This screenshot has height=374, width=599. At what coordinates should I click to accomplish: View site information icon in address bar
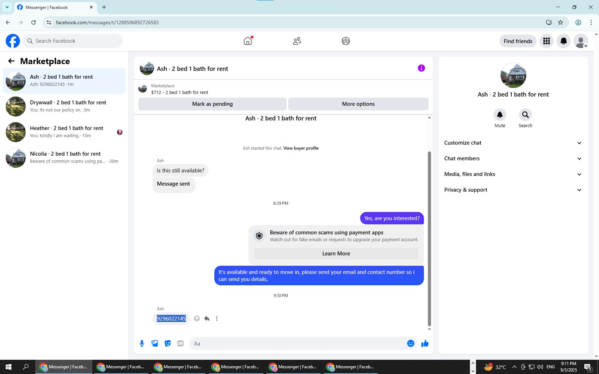point(49,22)
